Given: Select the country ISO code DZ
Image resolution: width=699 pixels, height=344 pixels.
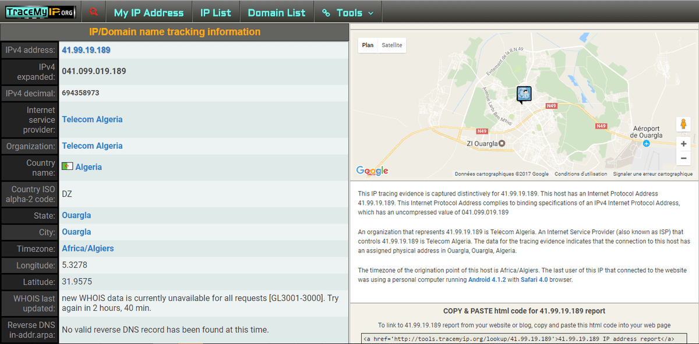Looking at the screenshot, I should pyautogui.click(x=67, y=194).
